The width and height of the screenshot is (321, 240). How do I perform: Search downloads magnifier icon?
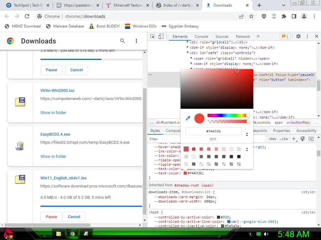(123, 41)
